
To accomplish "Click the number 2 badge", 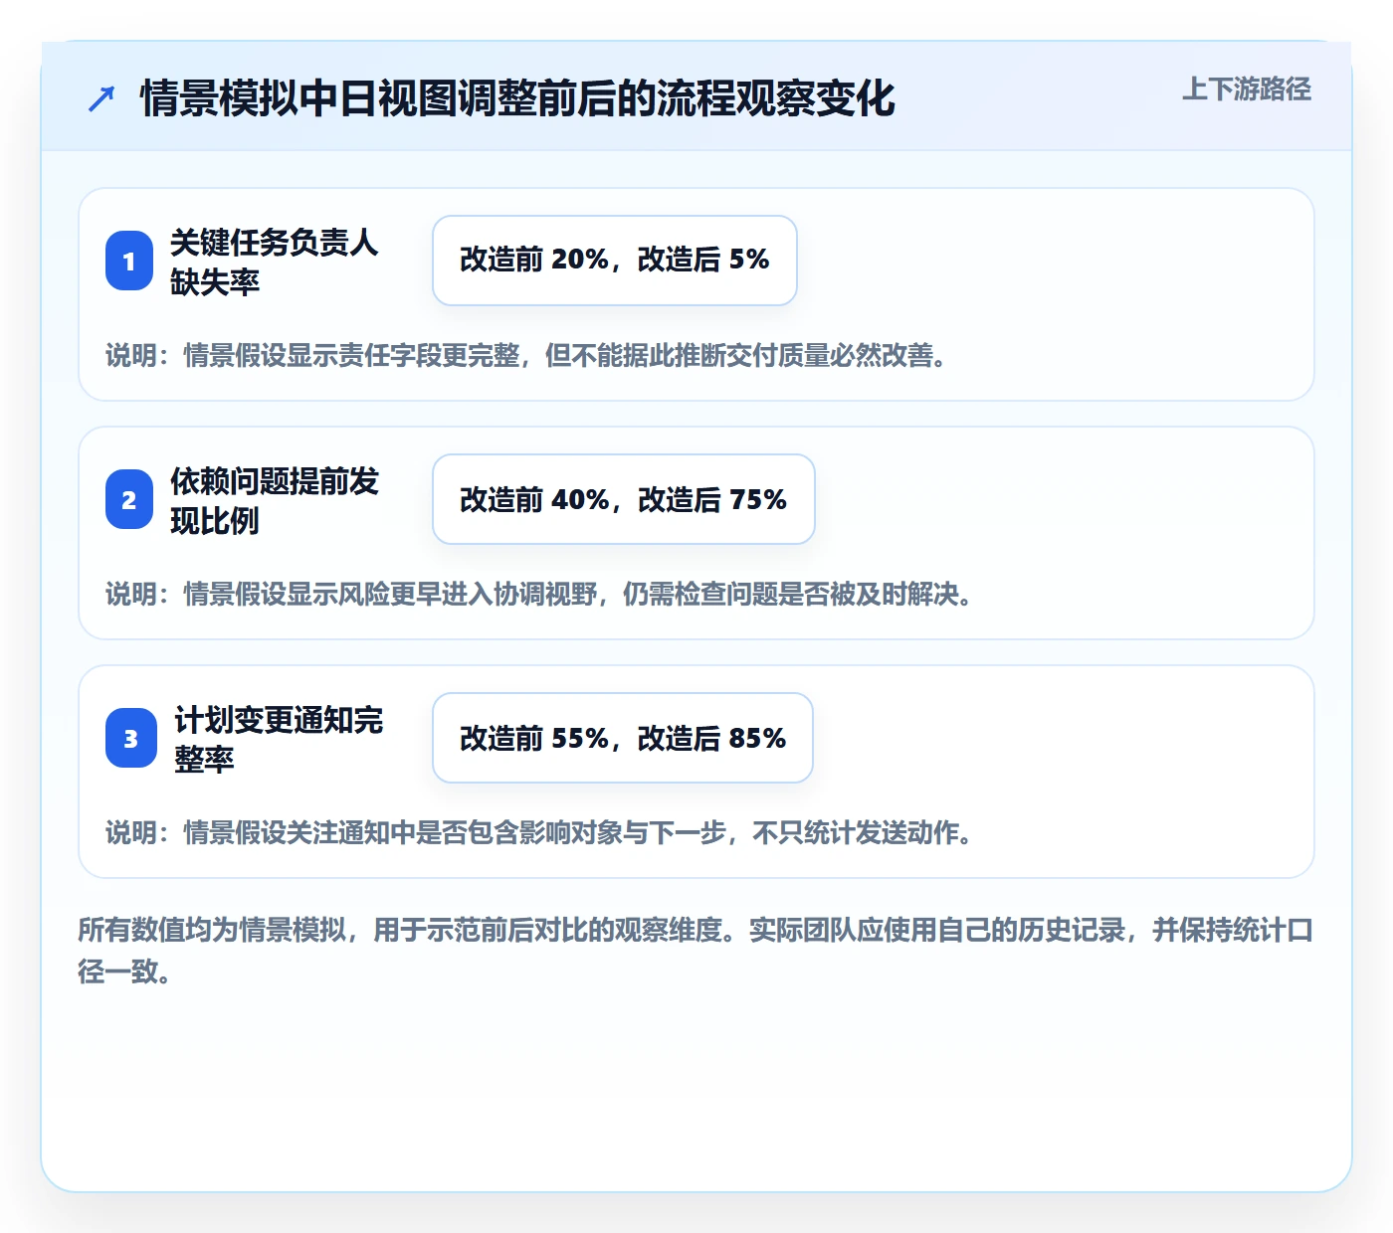I will (x=129, y=499).
